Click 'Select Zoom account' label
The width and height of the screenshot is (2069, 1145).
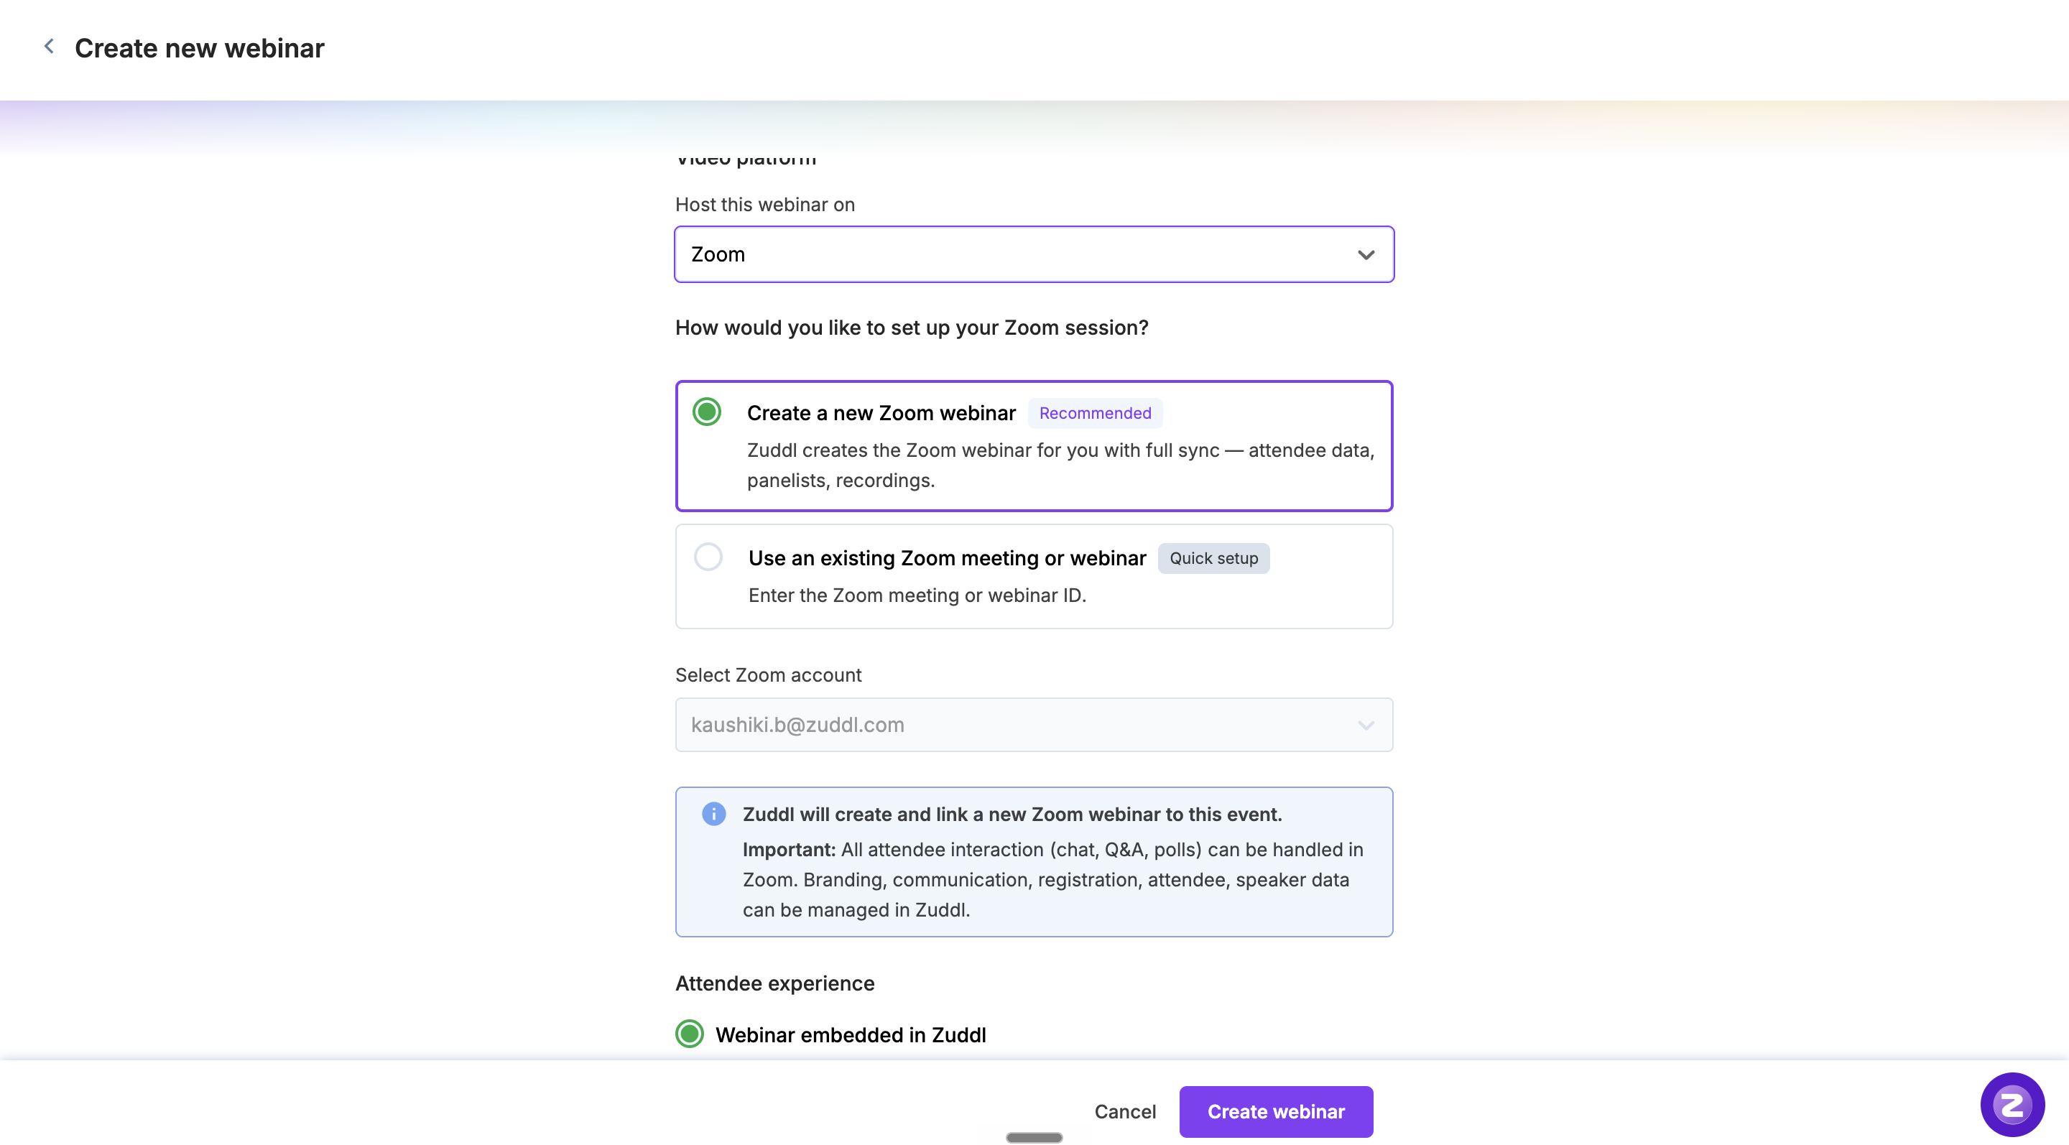pos(768,675)
